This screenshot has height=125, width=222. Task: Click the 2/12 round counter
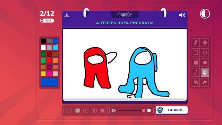tap(47, 14)
